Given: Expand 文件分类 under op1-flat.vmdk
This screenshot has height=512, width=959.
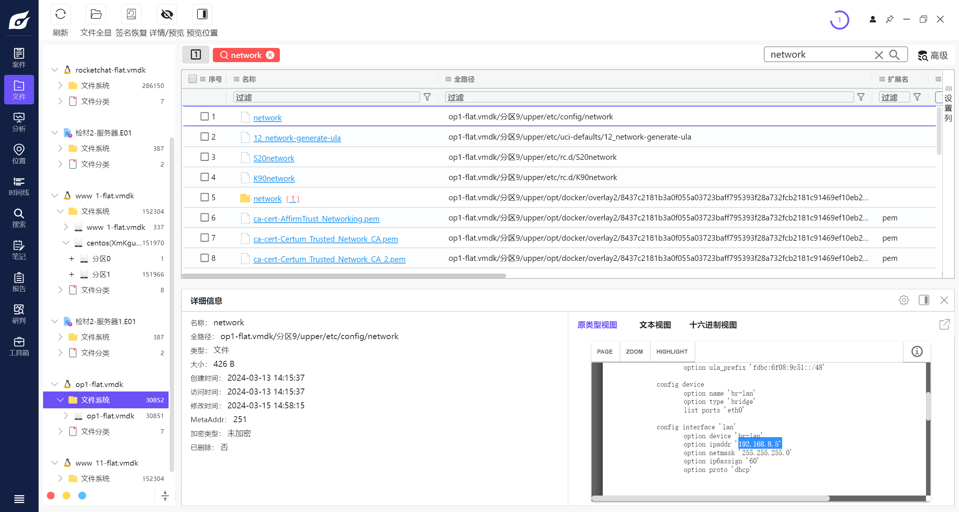Looking at the screenshot, I should point(60,432).
